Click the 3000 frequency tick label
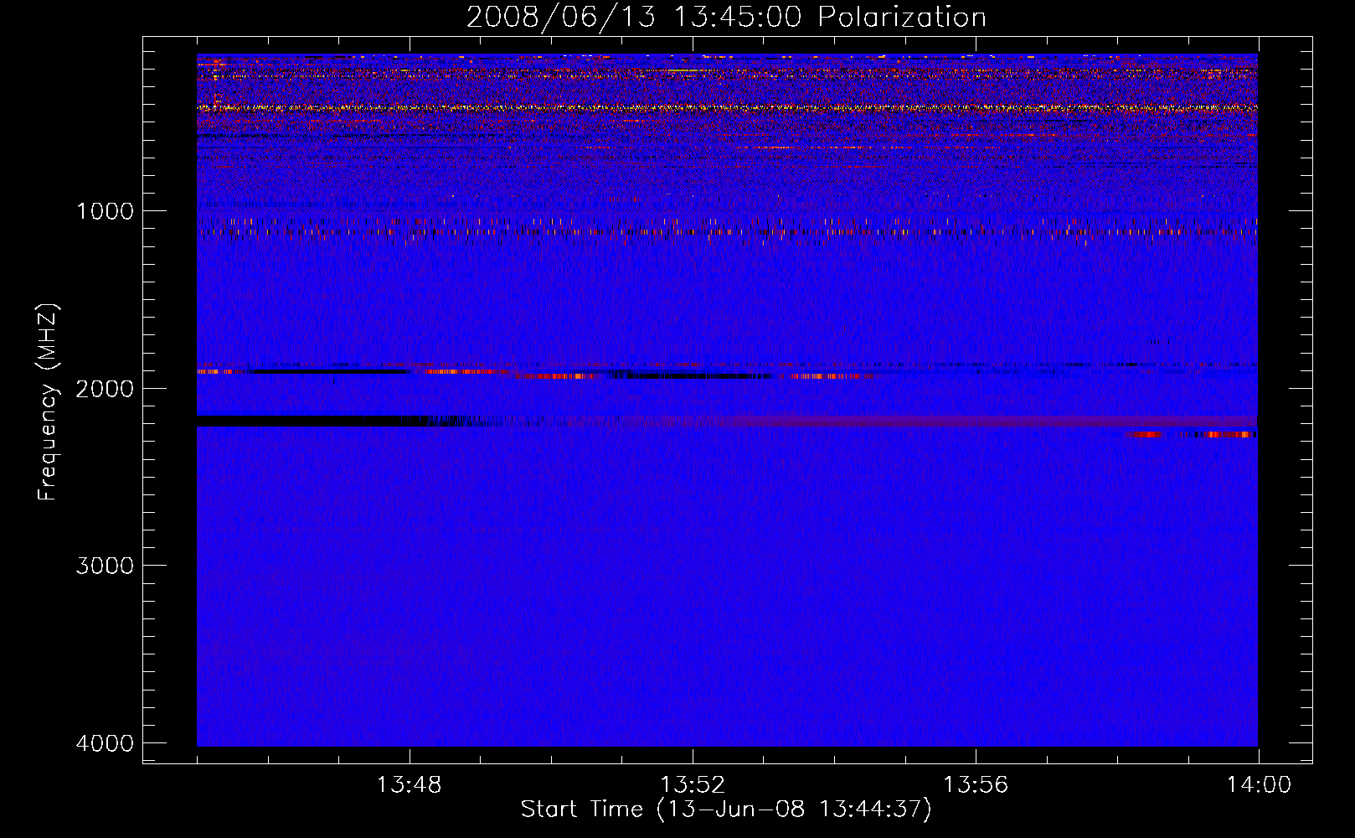 (105, 566)
